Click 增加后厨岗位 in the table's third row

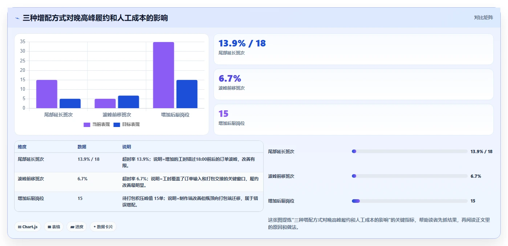(x=31, y=198)
